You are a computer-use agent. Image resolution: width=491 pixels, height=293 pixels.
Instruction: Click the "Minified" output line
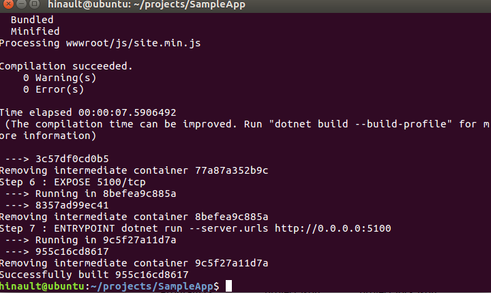35,31
